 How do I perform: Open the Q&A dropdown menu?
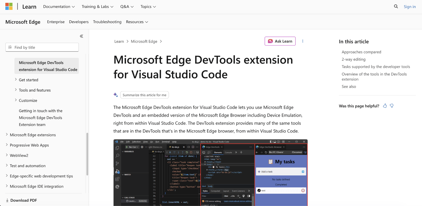pos(127,6)
